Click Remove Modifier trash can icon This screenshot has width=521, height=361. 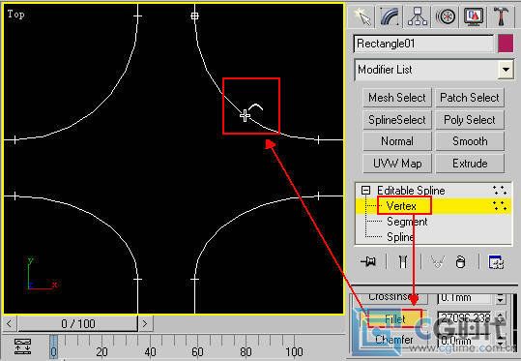460,262
